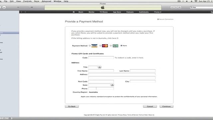Click the store forward arrow
The width and height of the screenshot is (213, 120).
point(25,12)
